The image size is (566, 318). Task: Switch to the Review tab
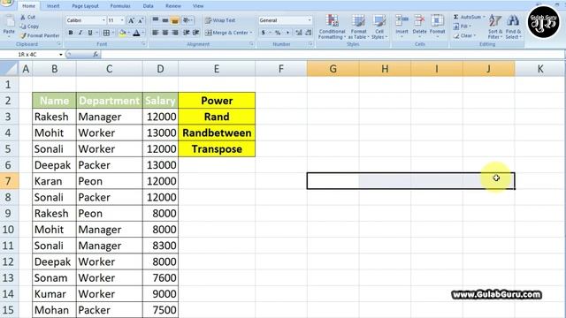tap(173, 6)
